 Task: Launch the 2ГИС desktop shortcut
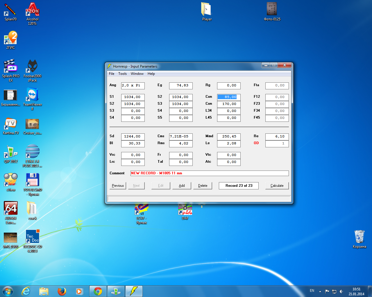tap(10, 40)
